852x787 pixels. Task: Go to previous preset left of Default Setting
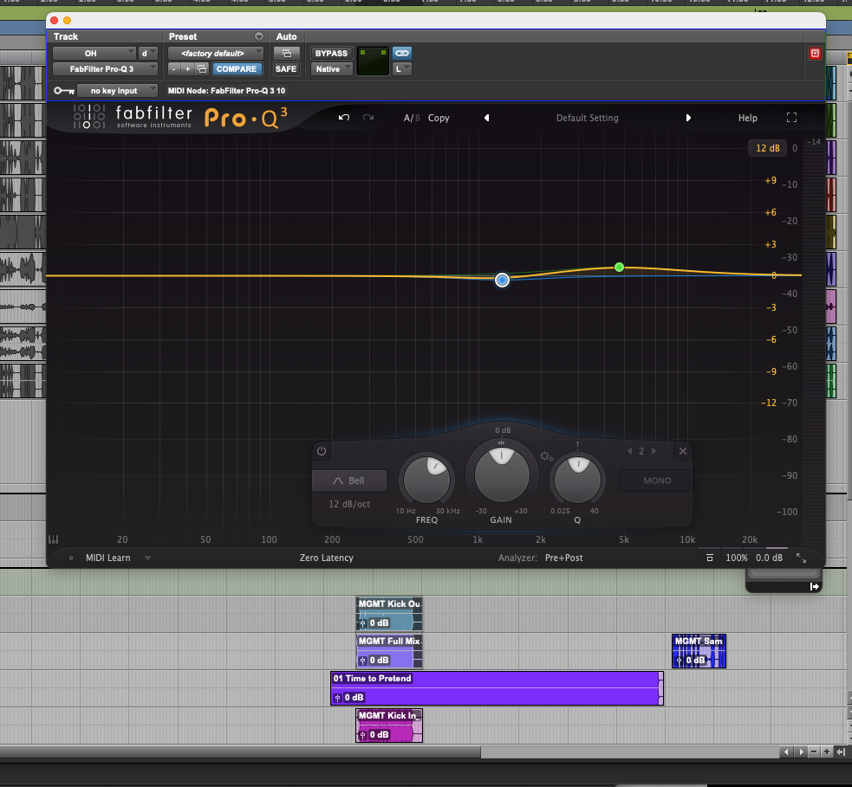pos(487,118)
